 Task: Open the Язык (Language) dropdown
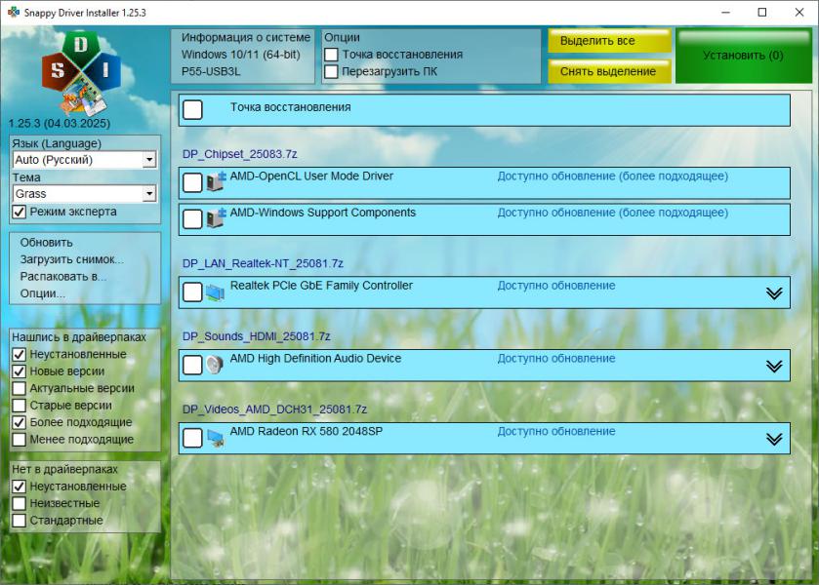click(x=148, y=160)
